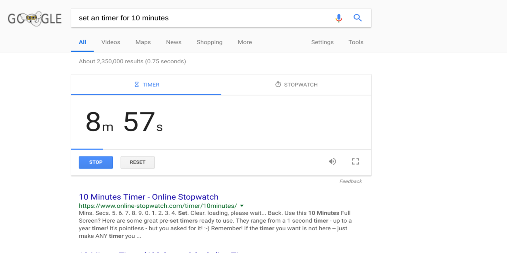507x253 pixels.
Task: Click the voice search microphone icon
Action: [339, 18]
